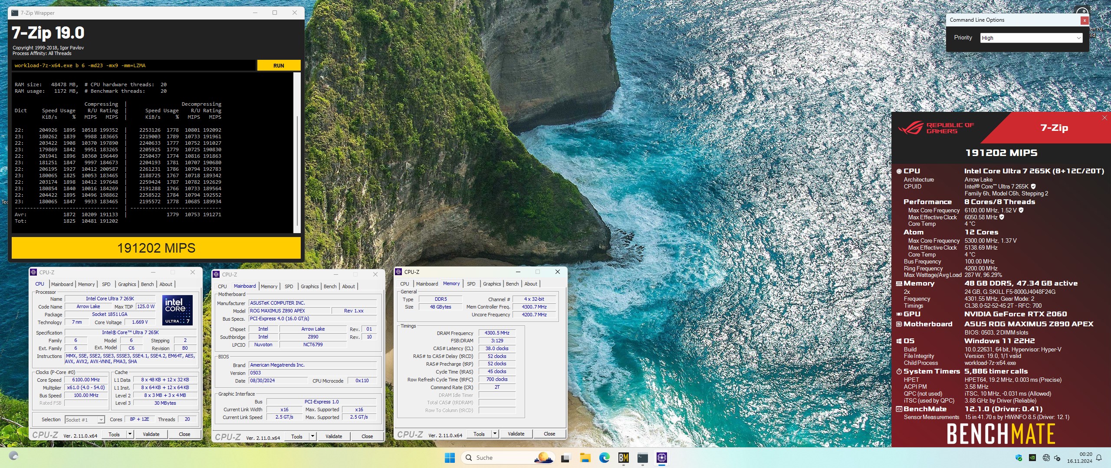This screenshot has height=468, width=1111.
Task: Click the 7-Zip command line input field
Action: (134, 65)
